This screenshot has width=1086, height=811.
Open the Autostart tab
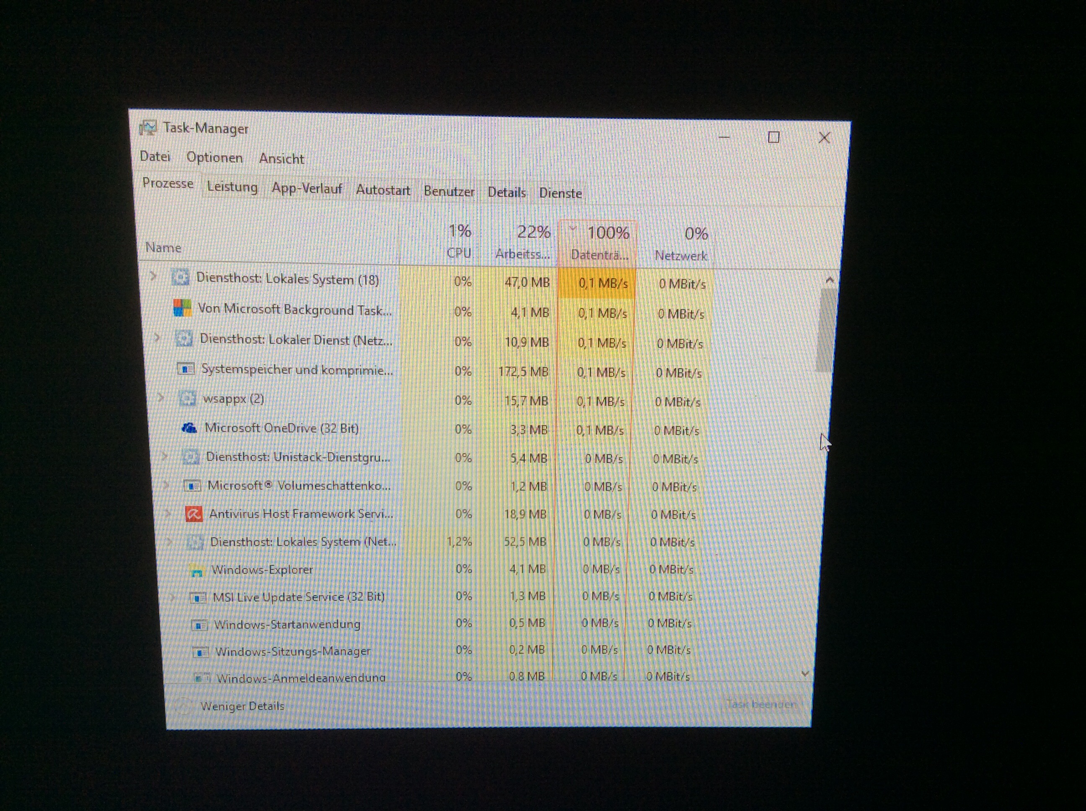[x=383, y=190]
